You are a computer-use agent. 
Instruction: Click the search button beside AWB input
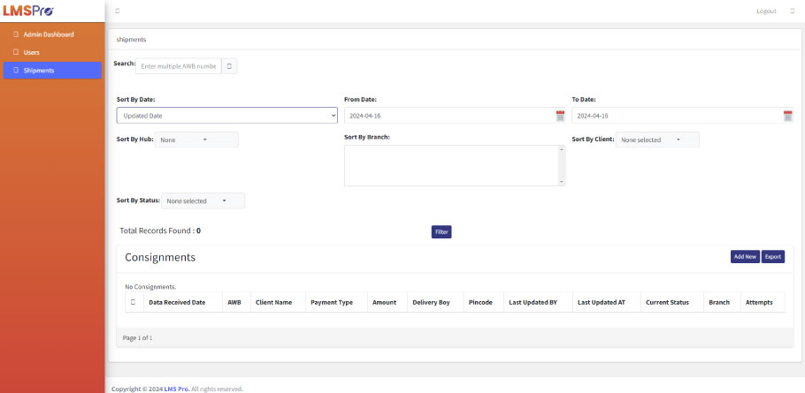point(229,66)
